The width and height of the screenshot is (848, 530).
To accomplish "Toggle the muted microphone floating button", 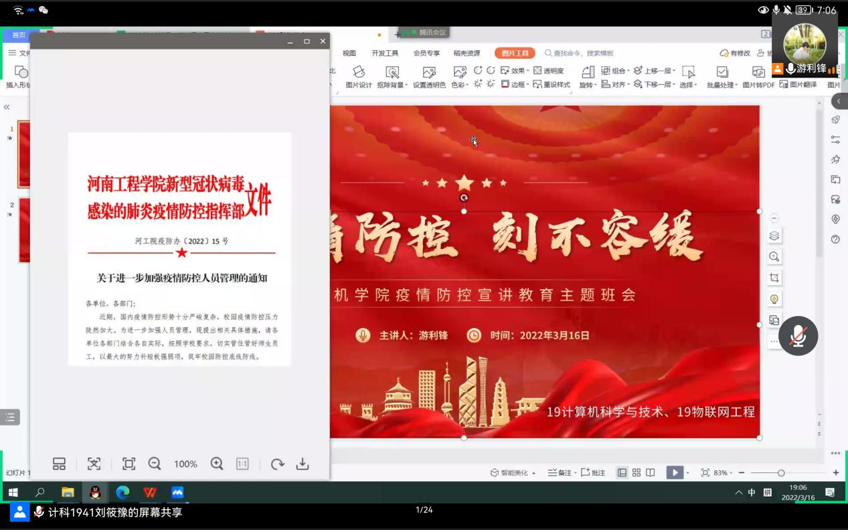I will click(798, 336).
